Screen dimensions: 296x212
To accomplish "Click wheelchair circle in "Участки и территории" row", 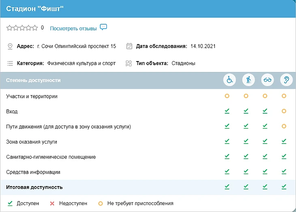I will 227,96.
